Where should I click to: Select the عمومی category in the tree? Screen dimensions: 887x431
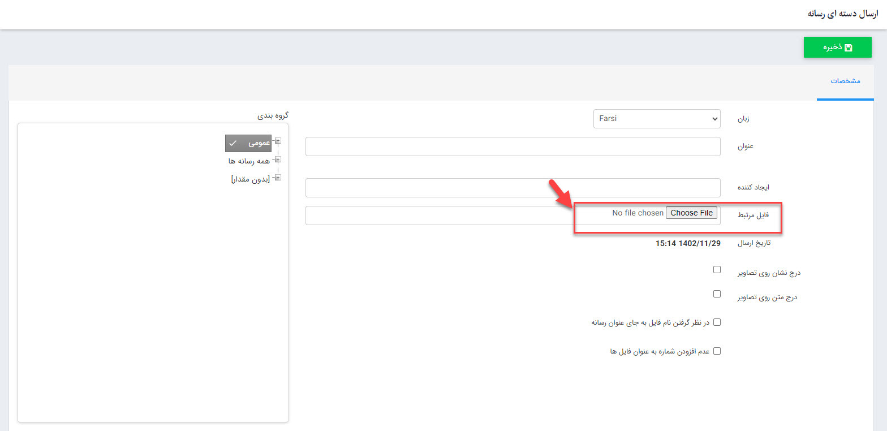(x=249, y=144)
